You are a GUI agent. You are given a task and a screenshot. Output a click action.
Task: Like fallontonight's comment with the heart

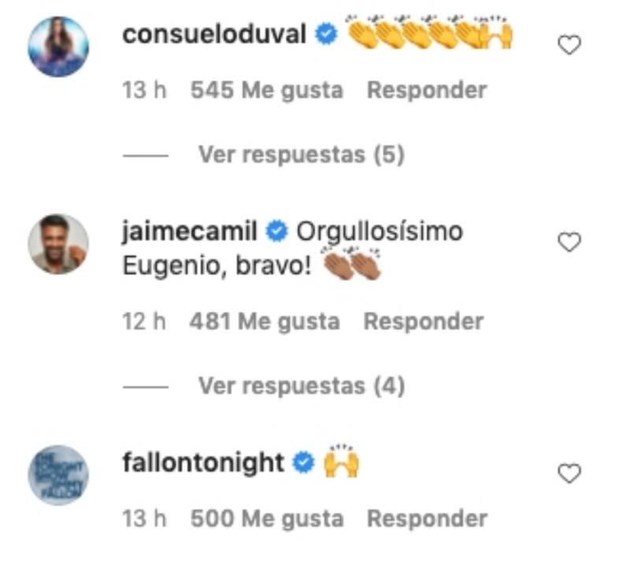coord(569,473)
